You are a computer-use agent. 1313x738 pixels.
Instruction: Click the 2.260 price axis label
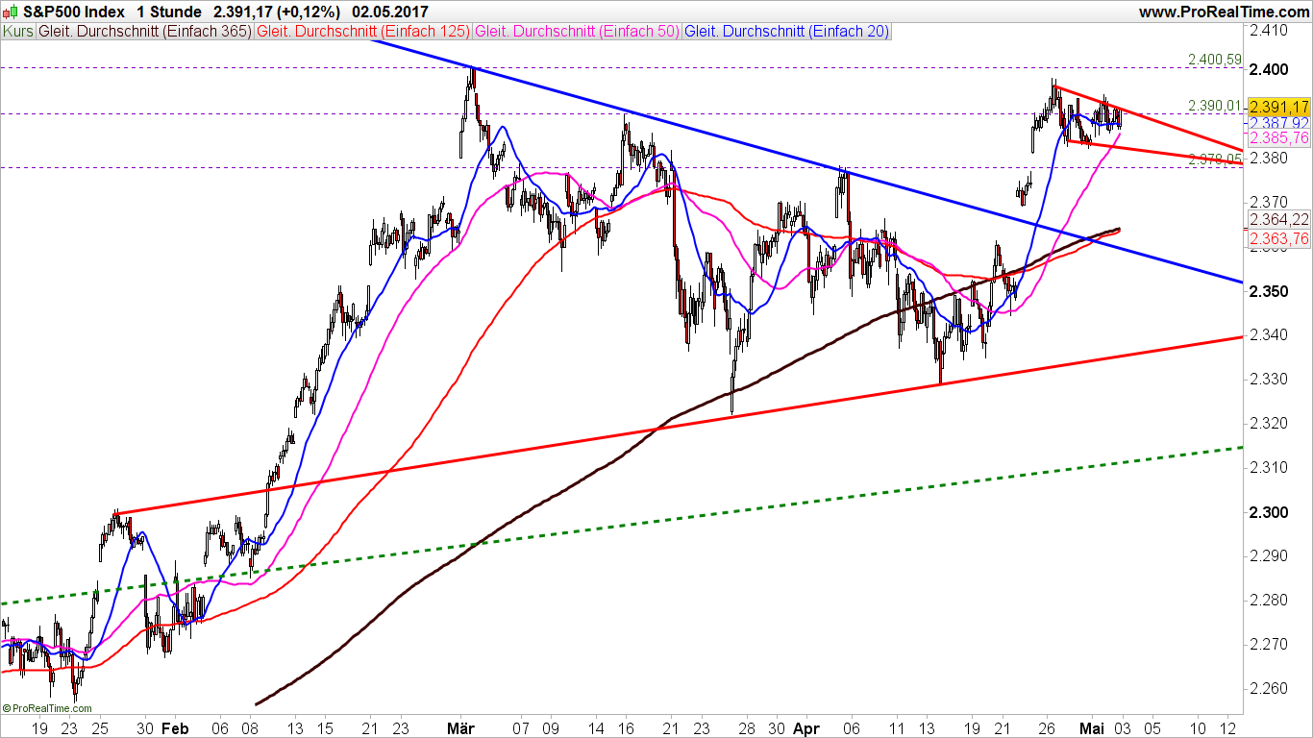(1269, 688)
